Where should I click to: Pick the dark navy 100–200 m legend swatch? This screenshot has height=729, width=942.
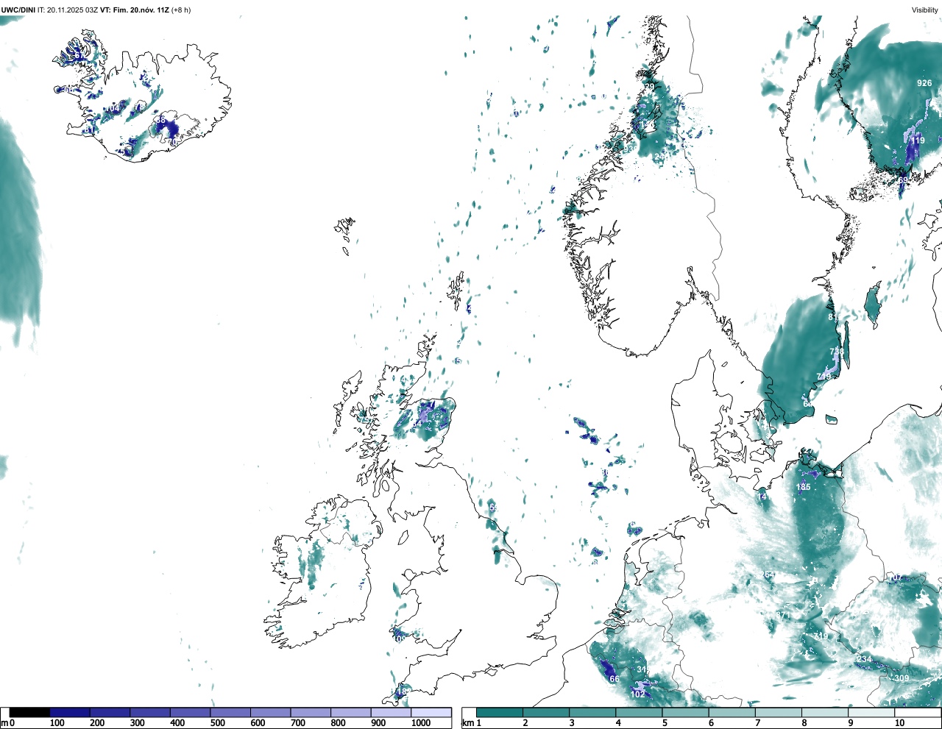[x=70, y=712]
